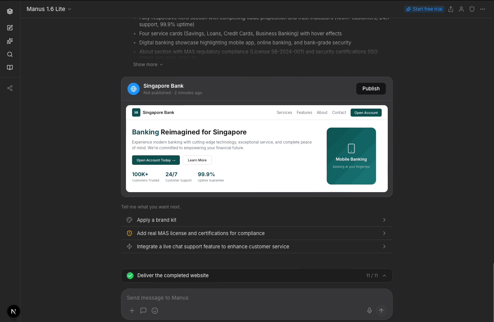494x322 pixels.
Task: Click the Manus layers logo icon
Action: (10, 11)
